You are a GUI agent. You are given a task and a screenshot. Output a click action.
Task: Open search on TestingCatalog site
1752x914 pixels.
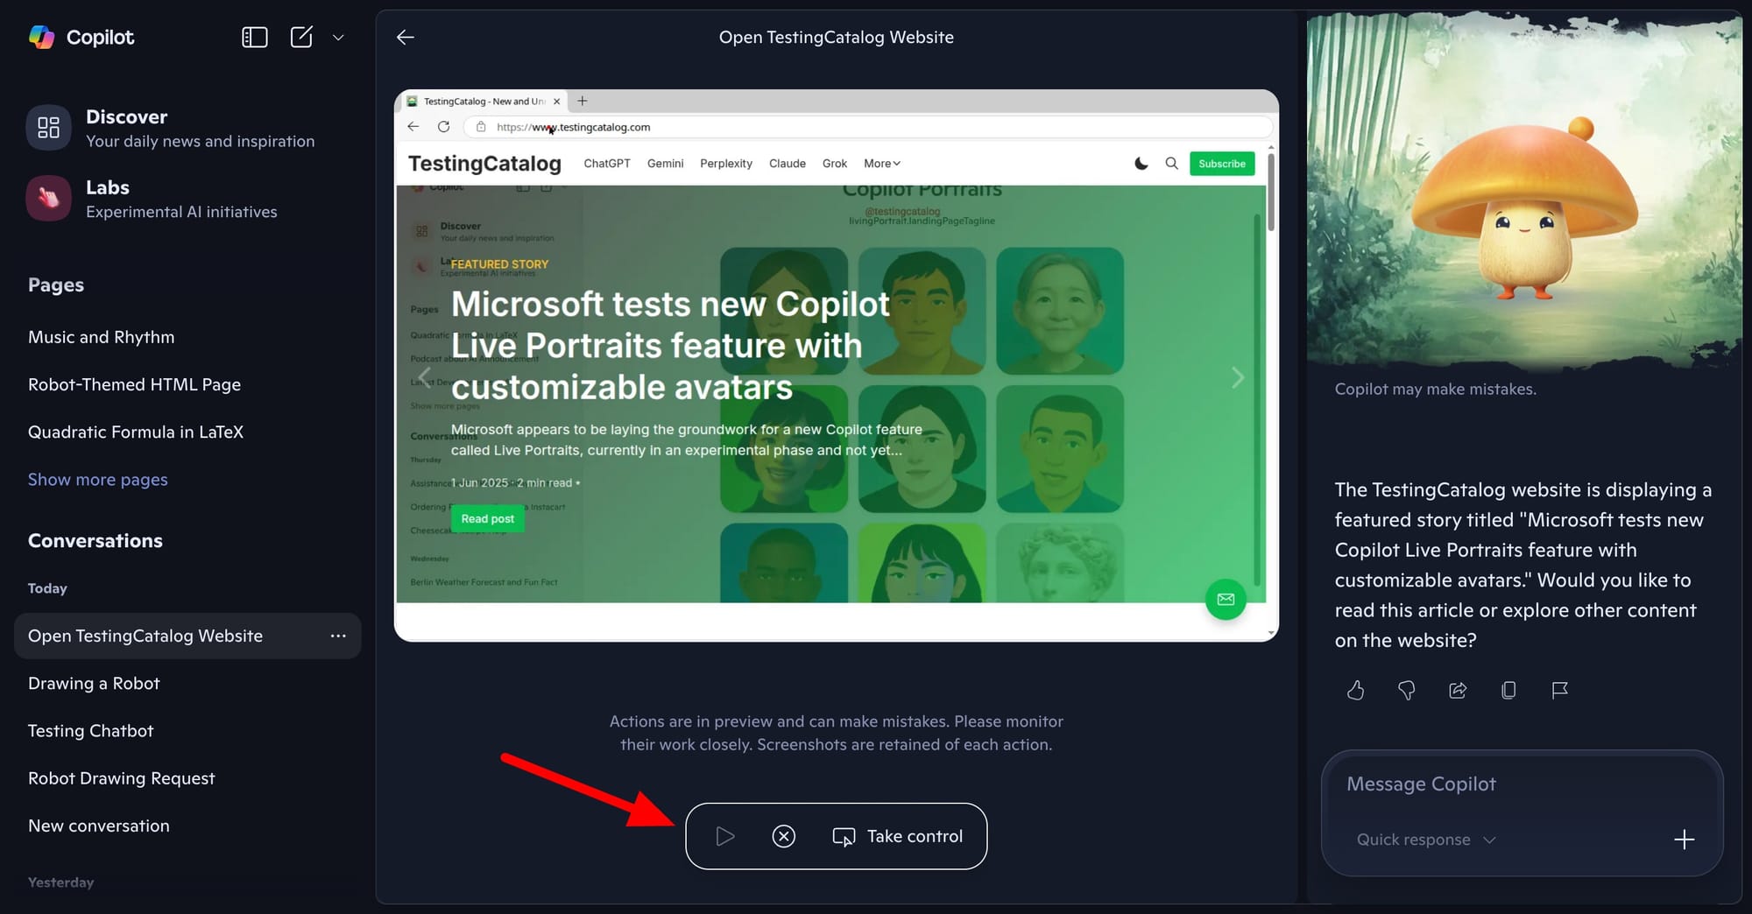coord(1171,164)
